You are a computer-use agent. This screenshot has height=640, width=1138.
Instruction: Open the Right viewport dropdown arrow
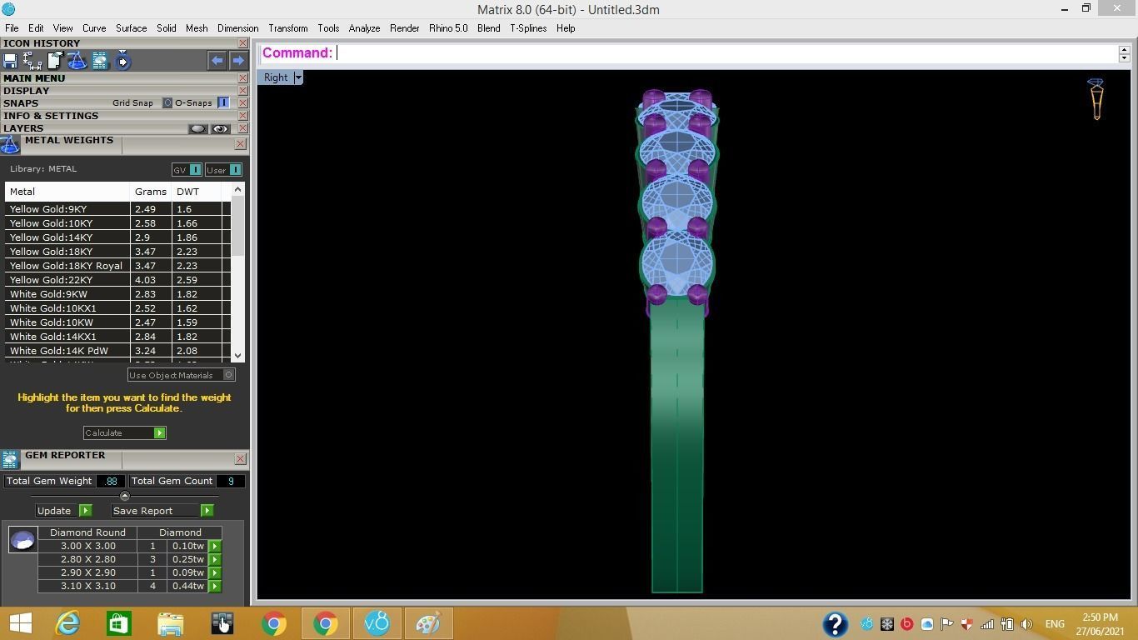click(298, 77)
